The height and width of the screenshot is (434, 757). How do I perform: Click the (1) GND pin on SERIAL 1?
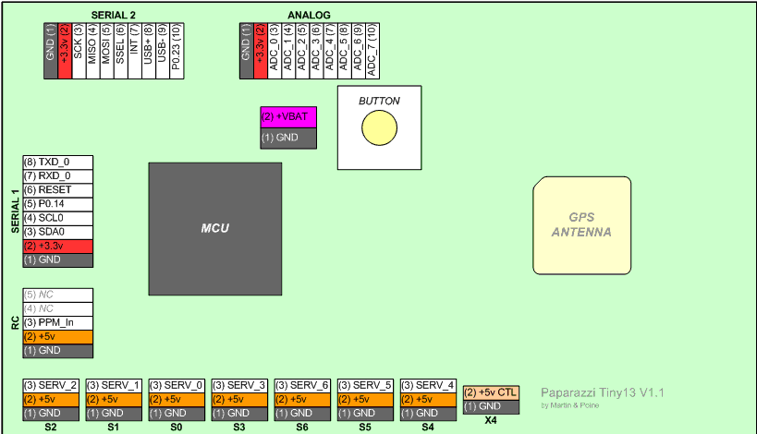(58, 259)
